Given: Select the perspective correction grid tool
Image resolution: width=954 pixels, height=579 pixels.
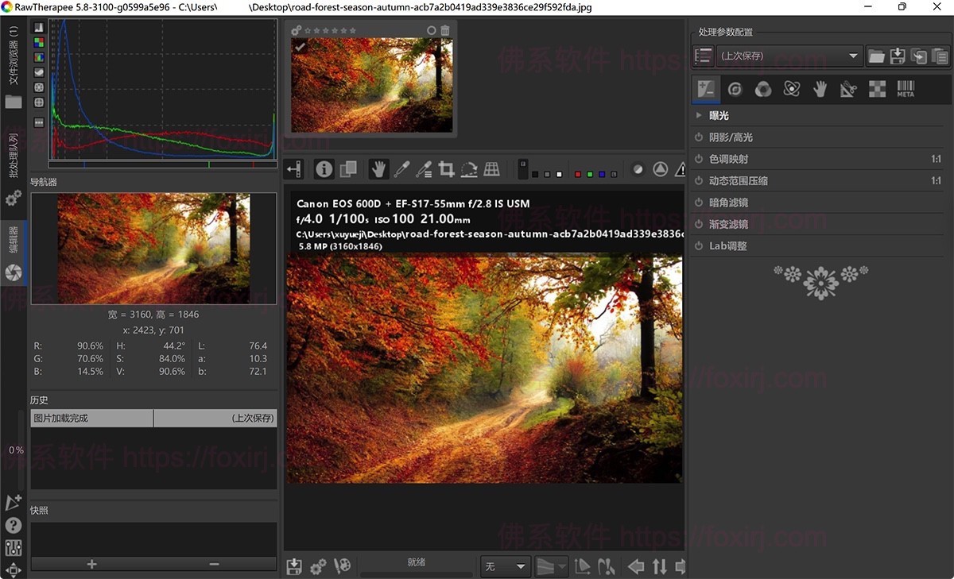Looking at the screenshot, I should 492,168.
